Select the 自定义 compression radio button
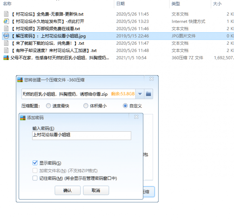Screen dimensions: 234x220 tap(125, 106)
